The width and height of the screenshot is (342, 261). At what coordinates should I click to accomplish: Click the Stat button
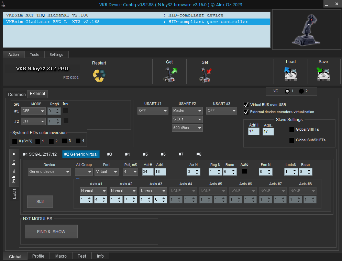pos(40,202)
